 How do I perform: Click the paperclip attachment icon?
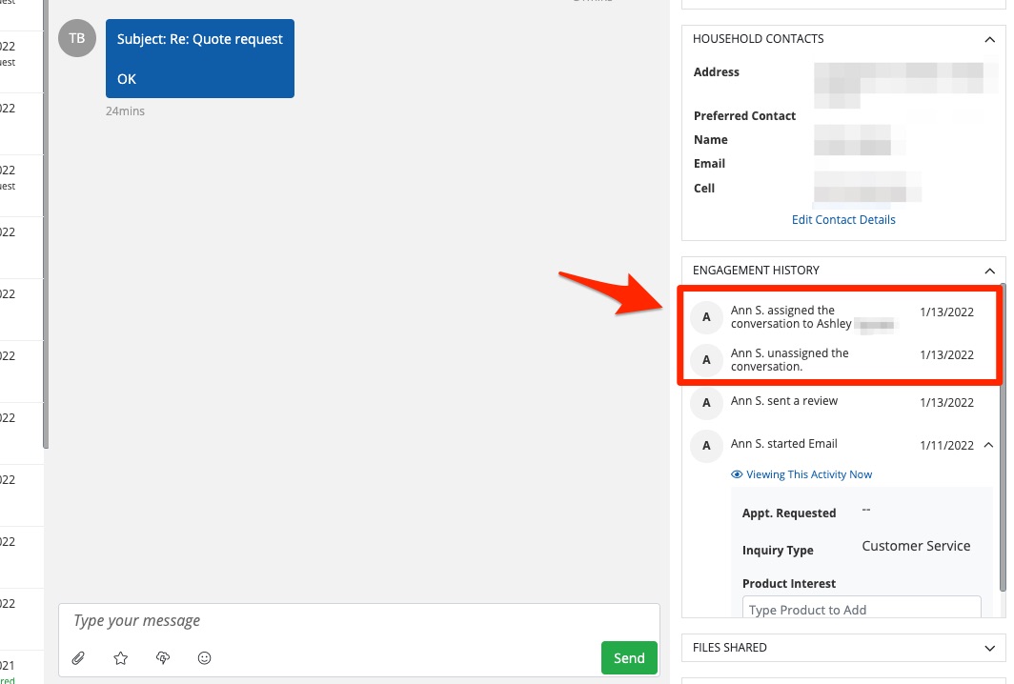pyautogui.click(x=79, y=658)
